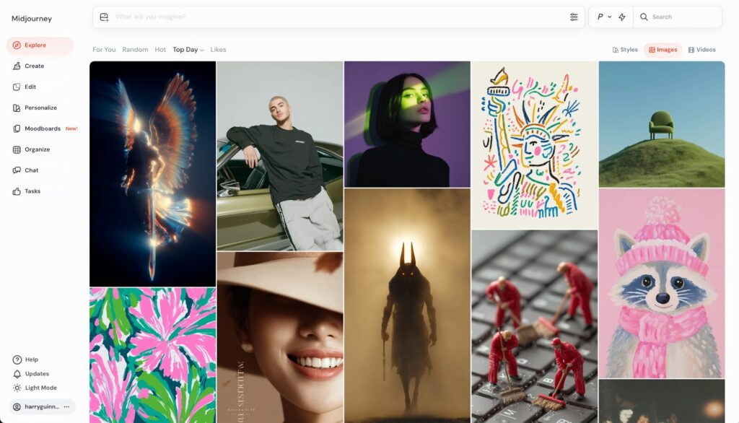Open the pink raccoon image thumbnail
This screenshot has height=423, width=739.
662,284
